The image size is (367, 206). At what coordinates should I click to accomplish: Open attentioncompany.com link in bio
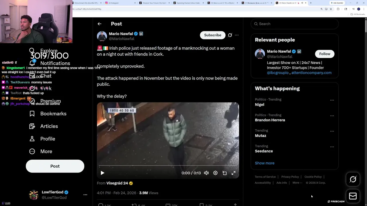click(311, 73)
